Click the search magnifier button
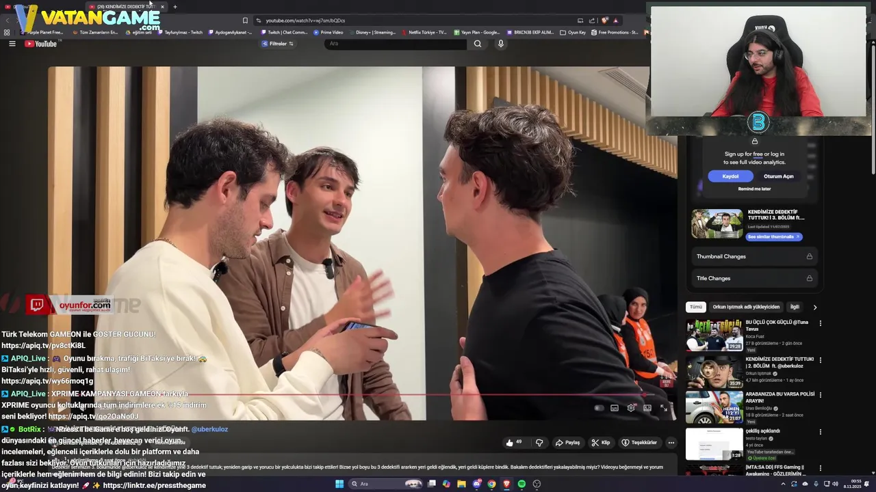 [478, 44]
